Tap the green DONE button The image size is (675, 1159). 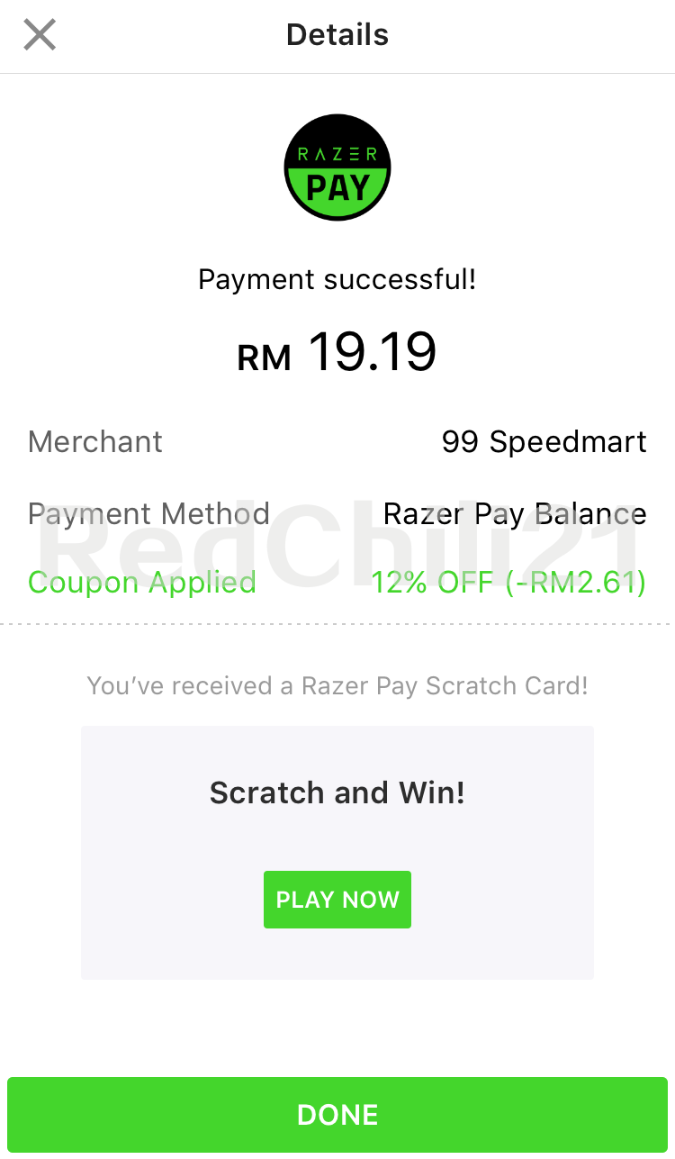tap(337, 1115)
